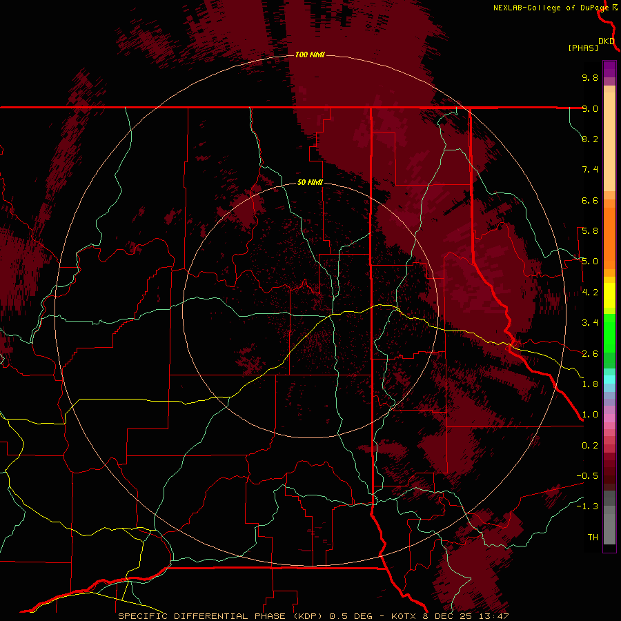This screenshot has height=621, width=621.
Task: Click the 2.6 value on the scale
Action: tap(590, 354)
